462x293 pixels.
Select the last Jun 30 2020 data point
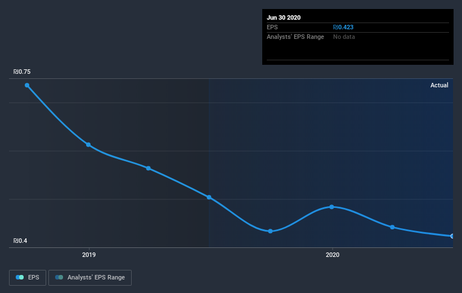452,236
